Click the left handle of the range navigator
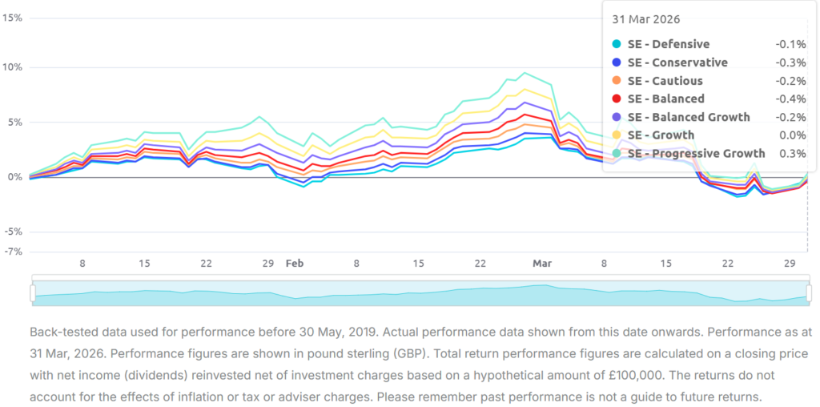This screenshot has width=820, height=407. pos(33,294)
